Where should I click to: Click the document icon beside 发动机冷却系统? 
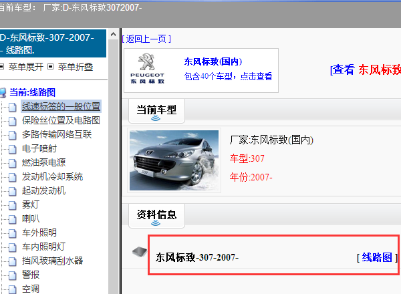[x=12, y=178]
